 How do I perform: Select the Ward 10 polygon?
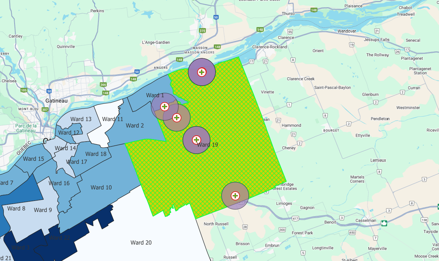point(101,187)
